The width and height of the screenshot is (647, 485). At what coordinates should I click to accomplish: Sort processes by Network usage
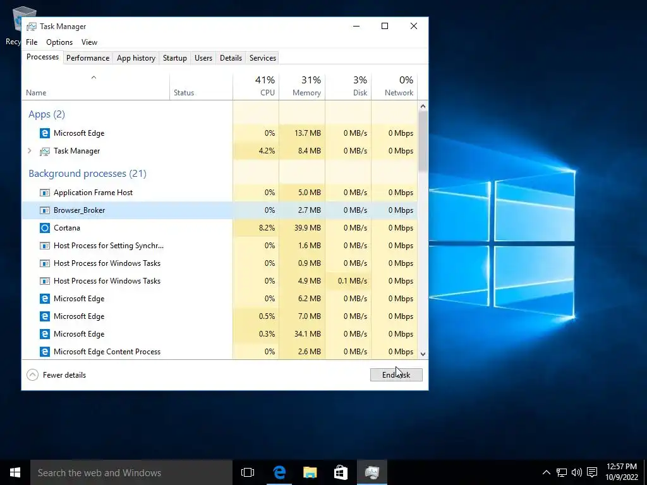394,86
